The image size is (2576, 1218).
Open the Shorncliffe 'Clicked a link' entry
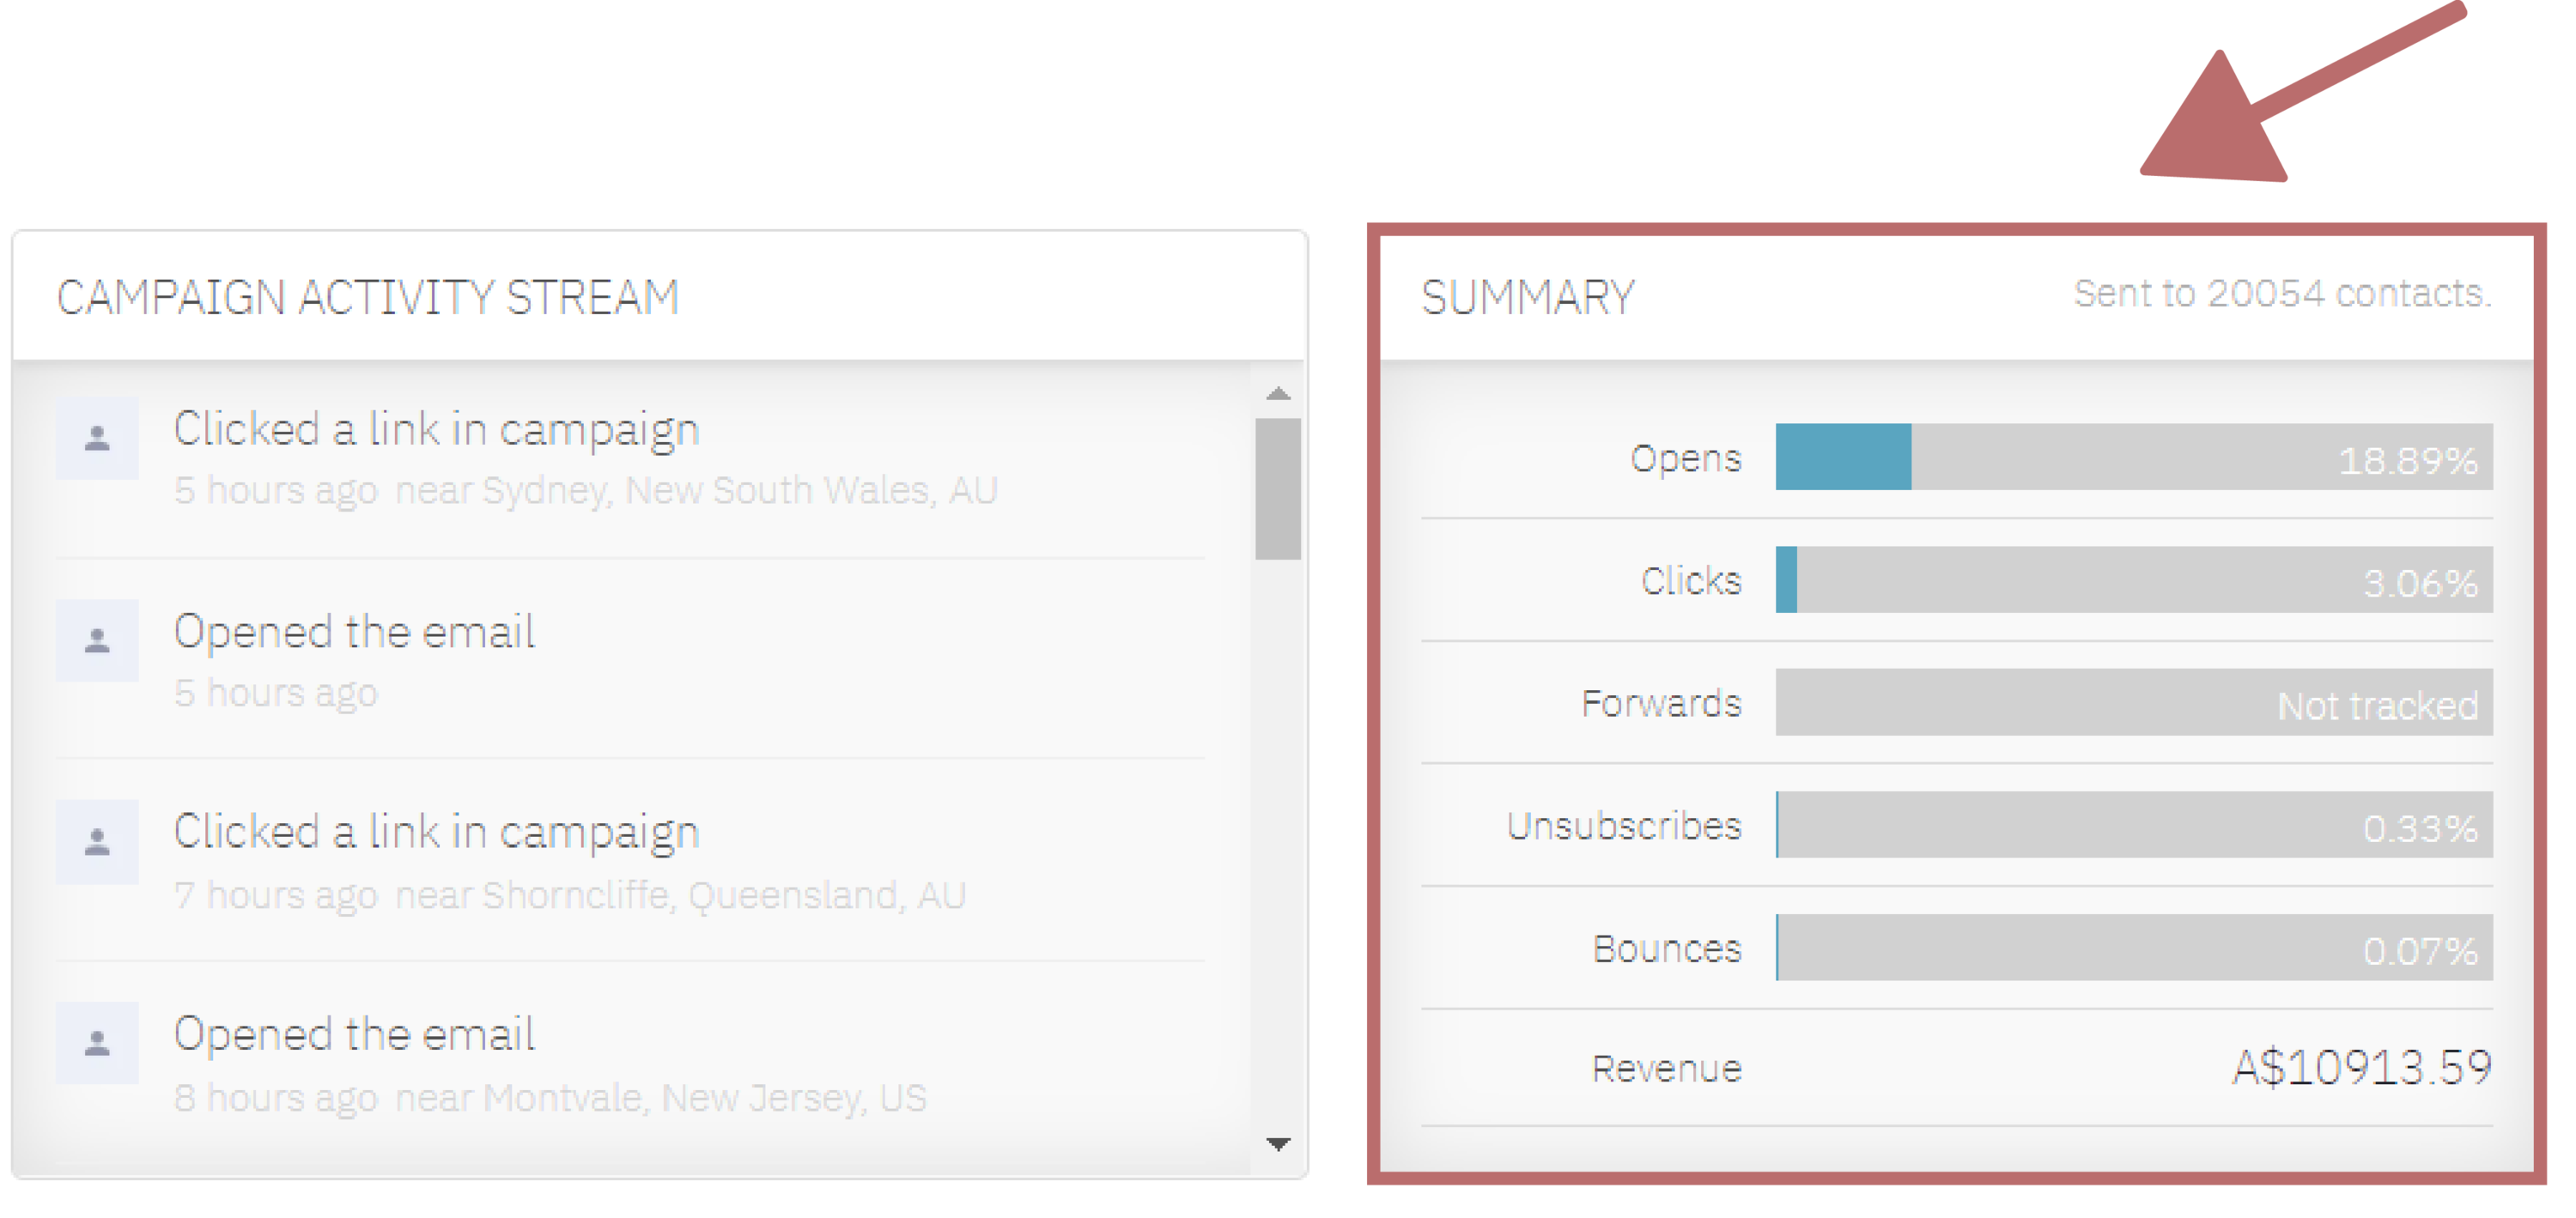coord(436,832)
